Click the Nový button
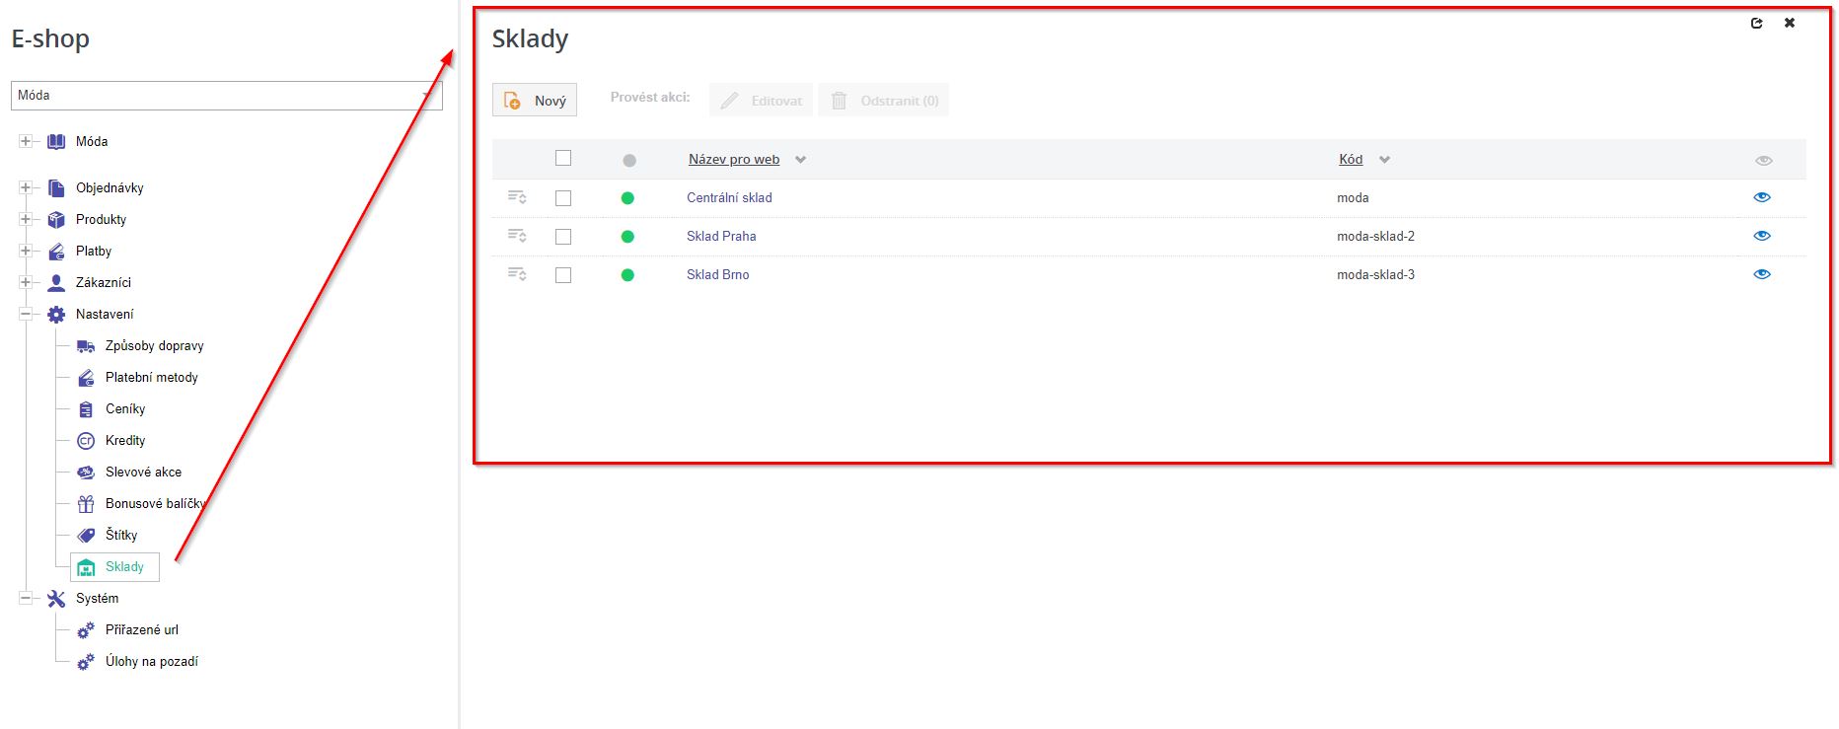The width and height of the screenshot is (1839, 729). coord(535,101)
